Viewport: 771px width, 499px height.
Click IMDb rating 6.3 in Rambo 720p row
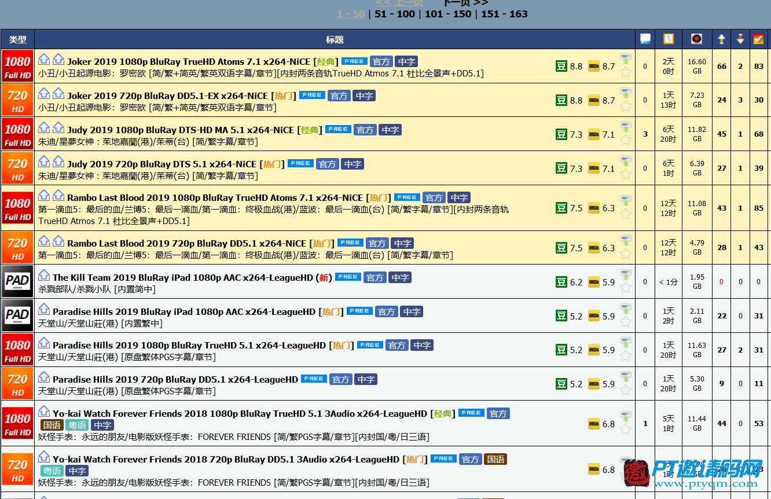coord(608,248)
